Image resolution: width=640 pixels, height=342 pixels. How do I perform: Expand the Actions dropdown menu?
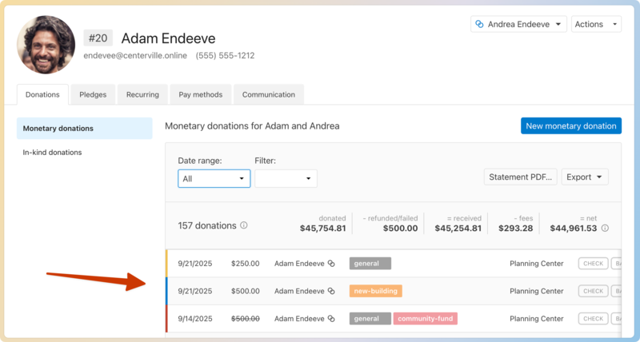[x=596, y=25]
